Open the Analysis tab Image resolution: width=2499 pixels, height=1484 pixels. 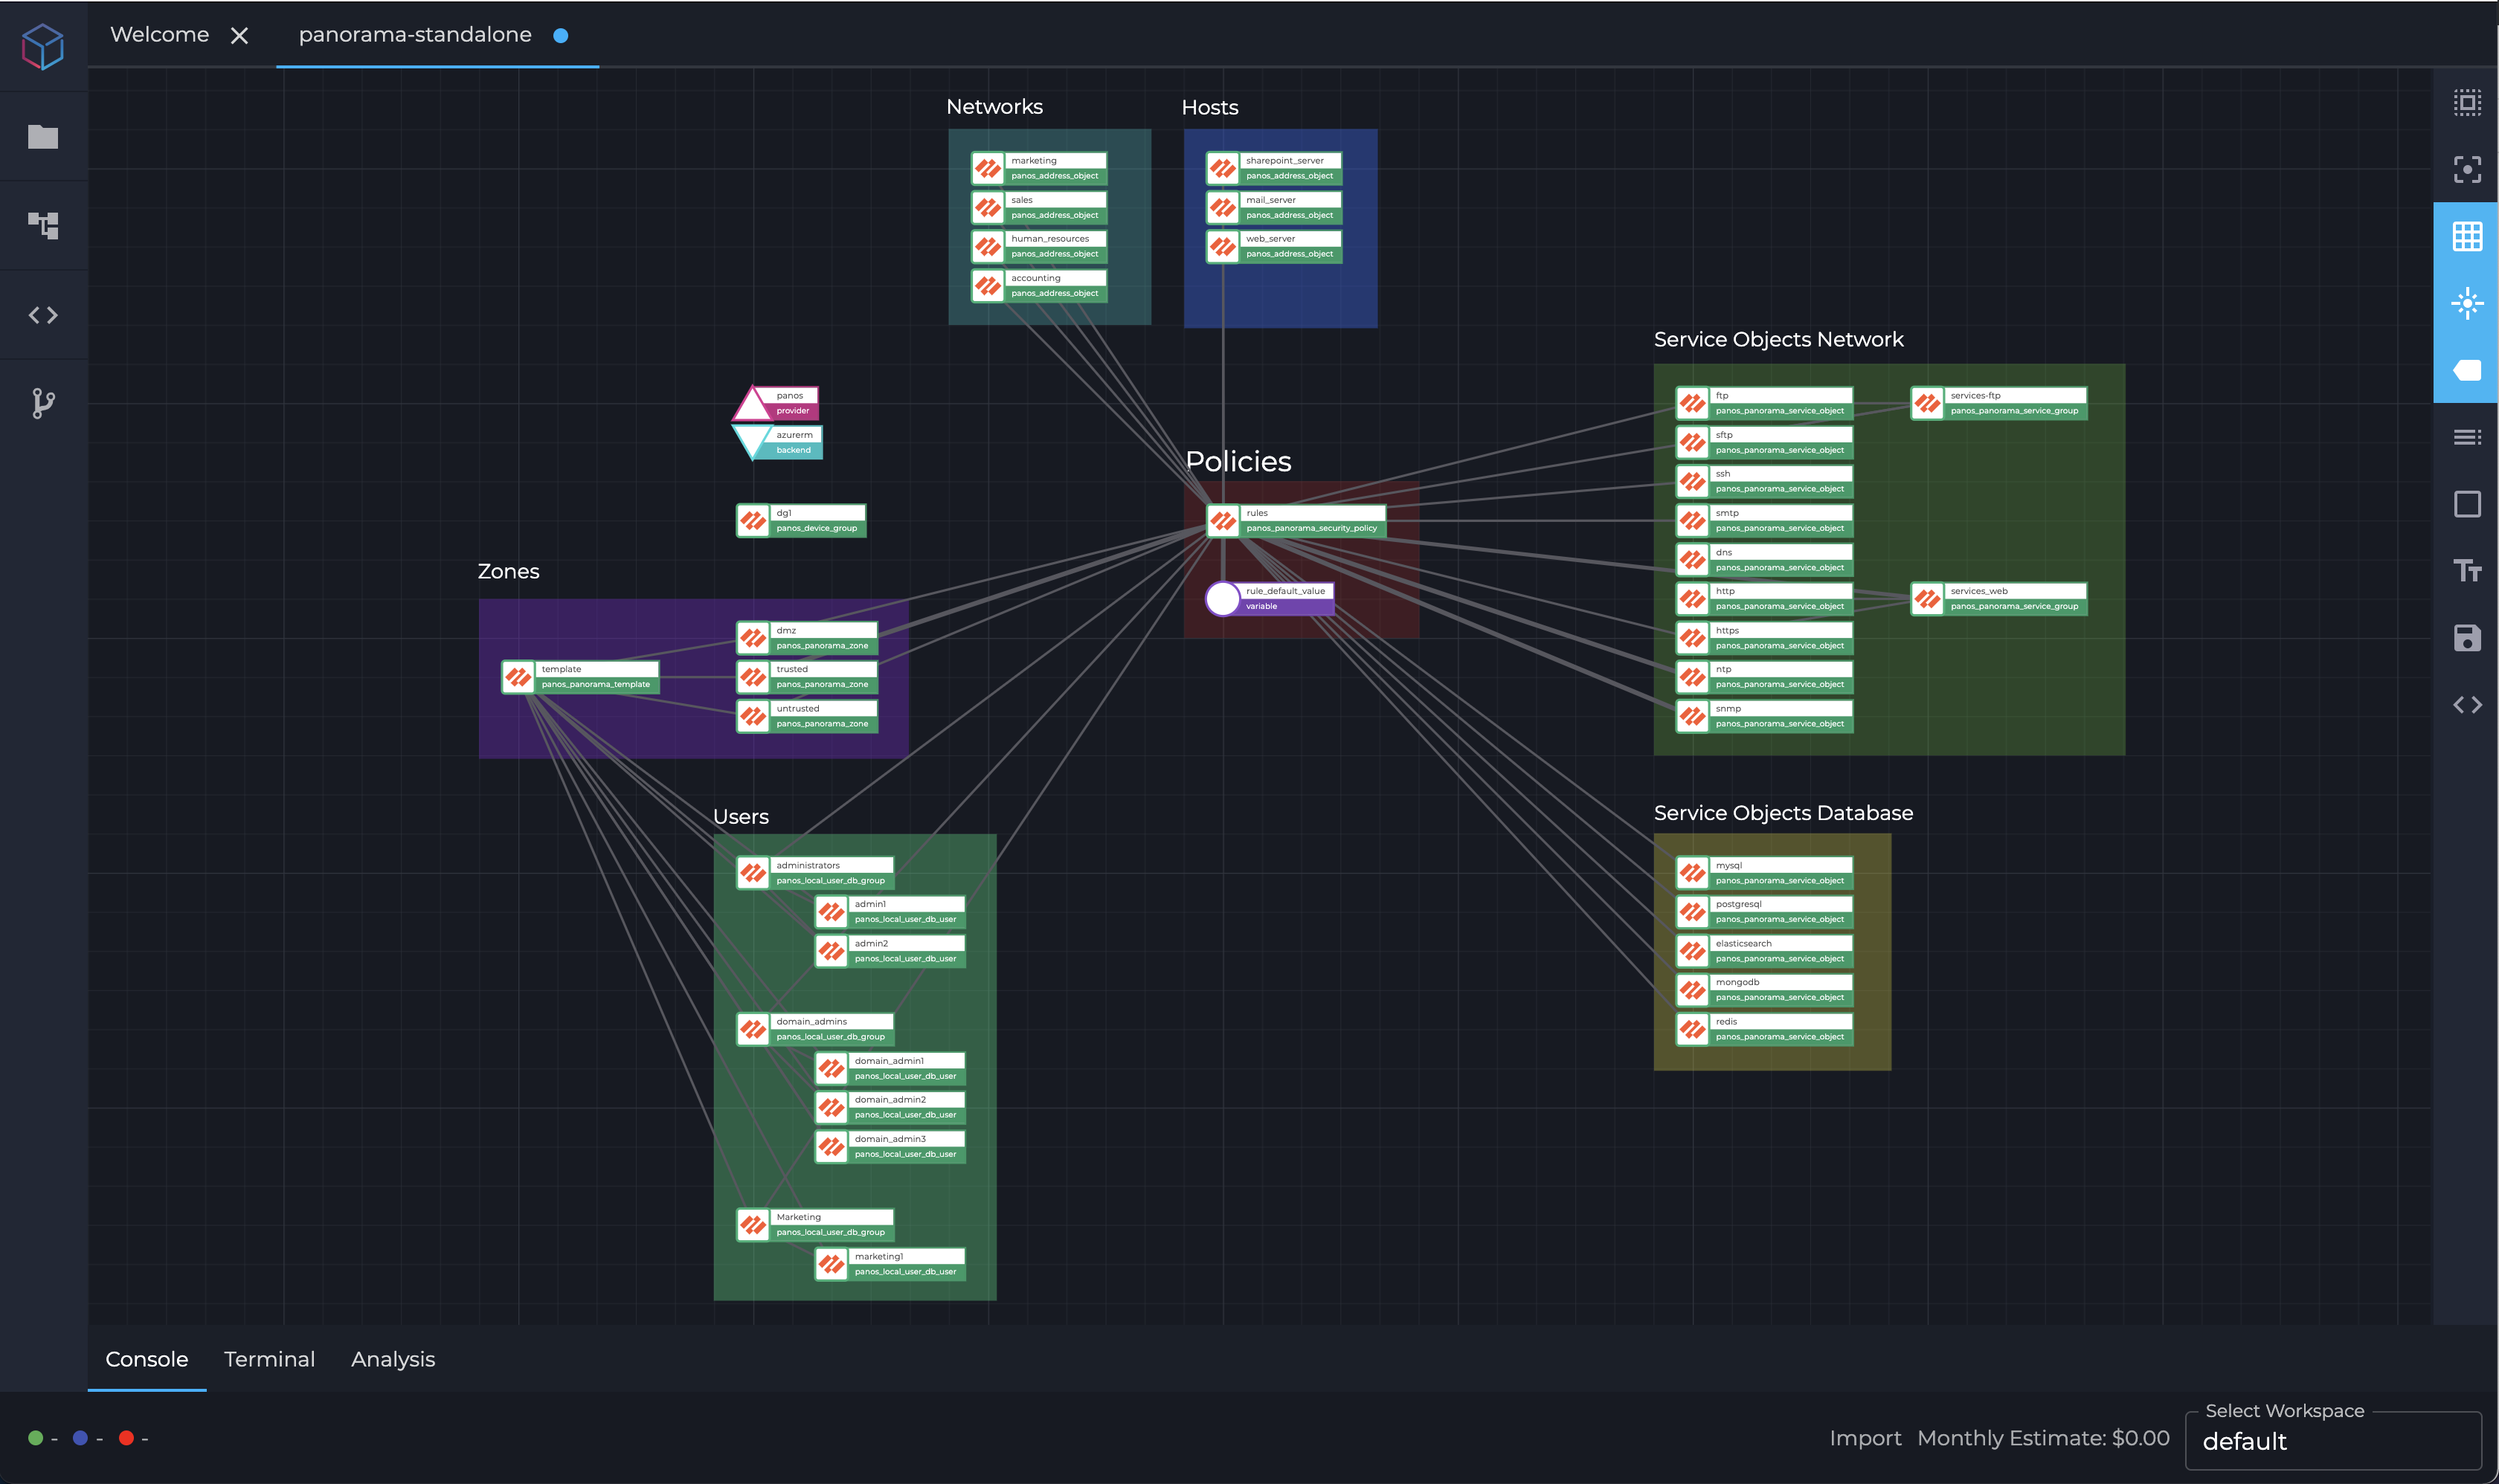click(x=392, y=1359)
